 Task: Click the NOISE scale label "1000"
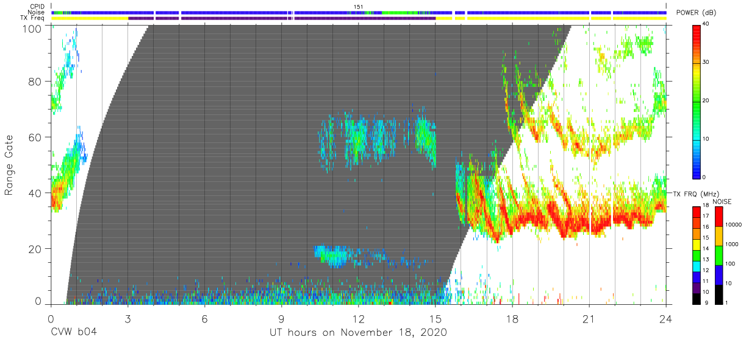tap(731, 245)
